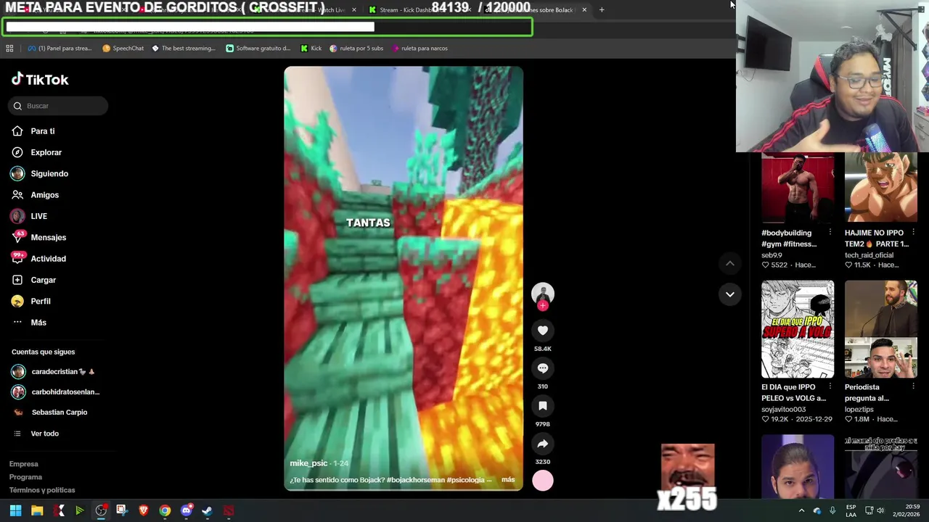Open soyjavitoo003 author link

point(783,410)
